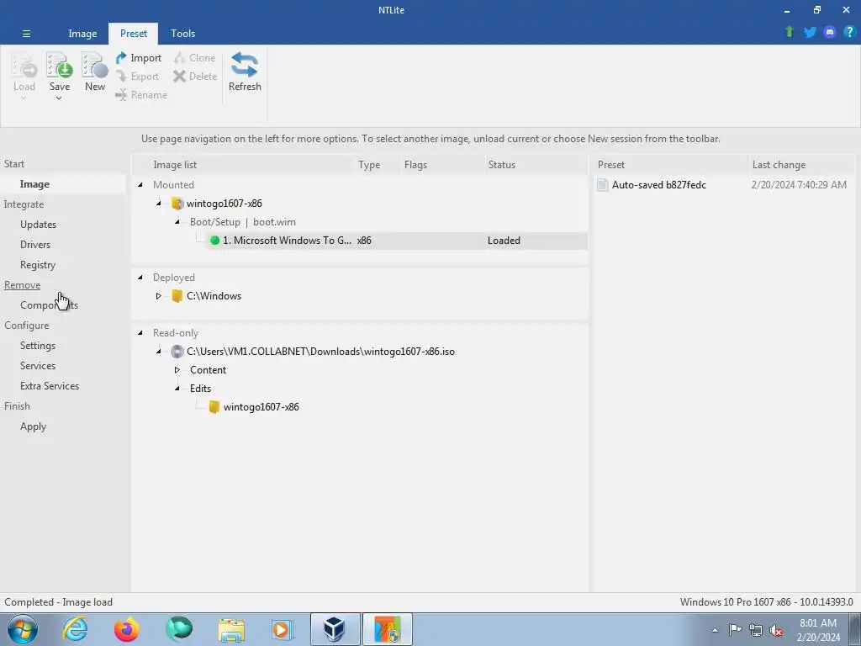The height and width of the screenshot is (646, 861).
Task: Click the taskbar clock 8:01 AM
Action: (818, 630)
